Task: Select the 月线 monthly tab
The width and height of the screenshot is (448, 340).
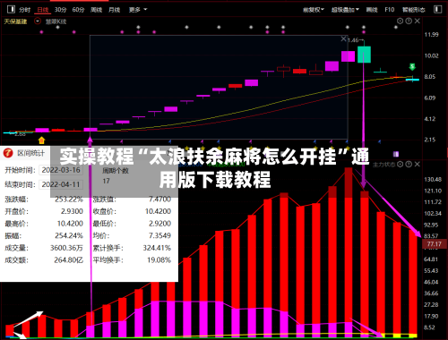Action: pos(114,10)
